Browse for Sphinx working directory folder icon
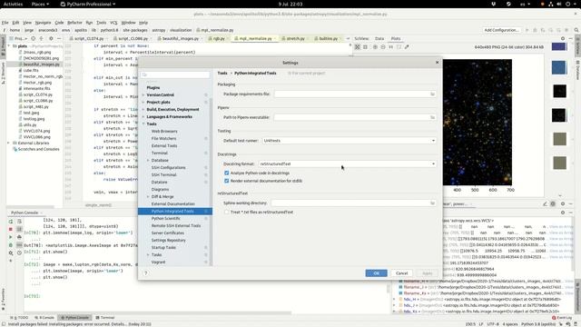The image size is (581, 327). click(432, 203)
